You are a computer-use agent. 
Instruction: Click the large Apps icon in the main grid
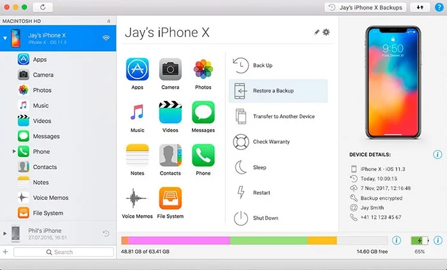pos(137,69)
